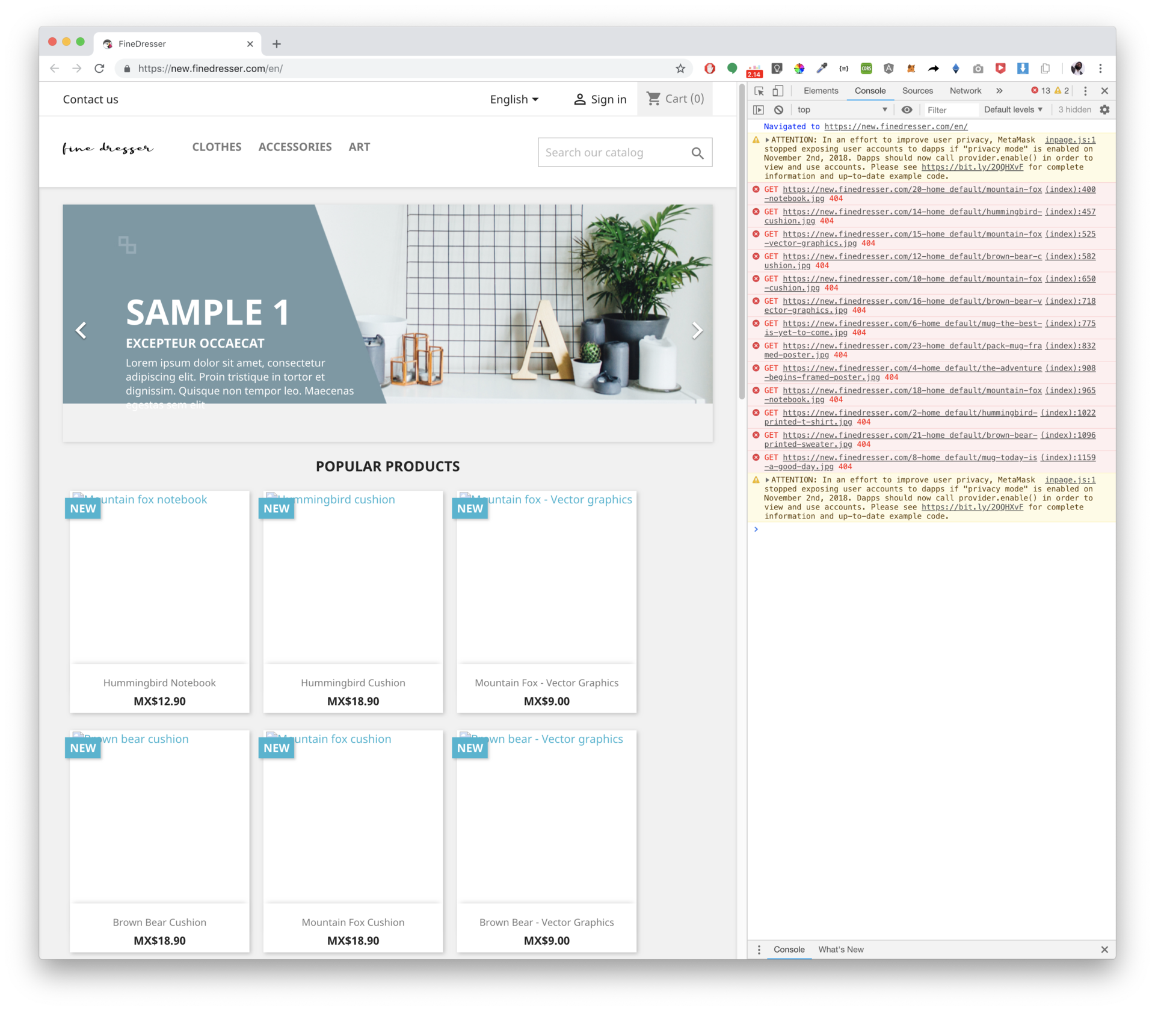The image size is (1155, 1011).
Task: Clear console with the ban icon
Action: (778, 109)
